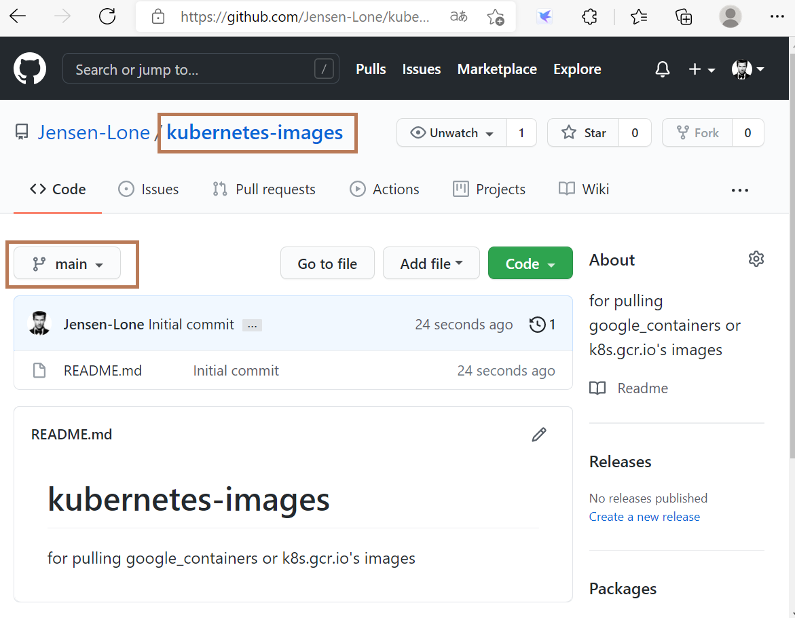Screen dimensions: 795x618
Task: Click the GitHub Octocat logo
Action: (x=30, y=69)
